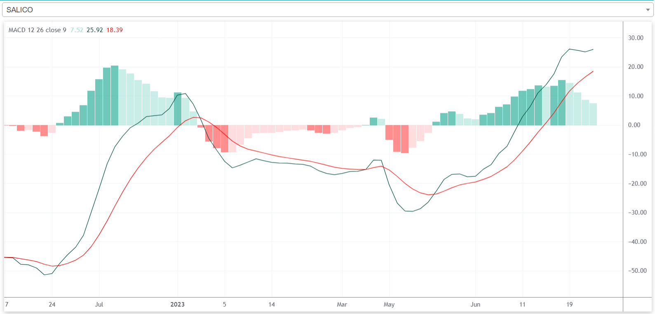Click the empty axis corner at bottom right
Image resolution: width=655 pixels, height=314 pixels.
[637, 305]
